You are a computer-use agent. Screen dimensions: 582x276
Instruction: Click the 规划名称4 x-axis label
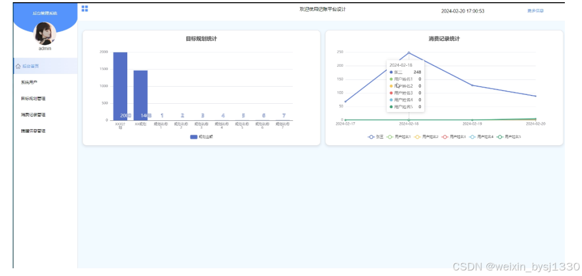[222, 126]
